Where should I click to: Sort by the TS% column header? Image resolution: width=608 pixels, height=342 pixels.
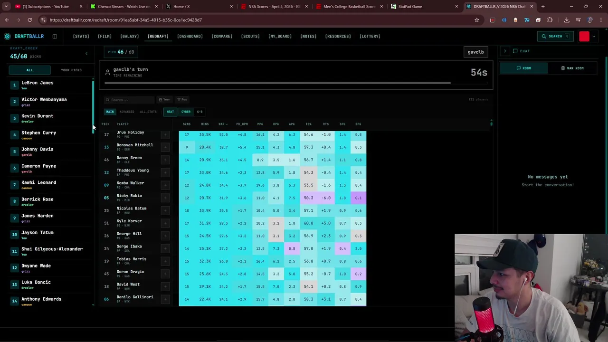(308, 124)
